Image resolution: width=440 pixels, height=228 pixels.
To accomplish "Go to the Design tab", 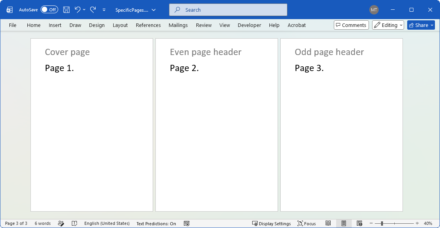I will (97, 25).
